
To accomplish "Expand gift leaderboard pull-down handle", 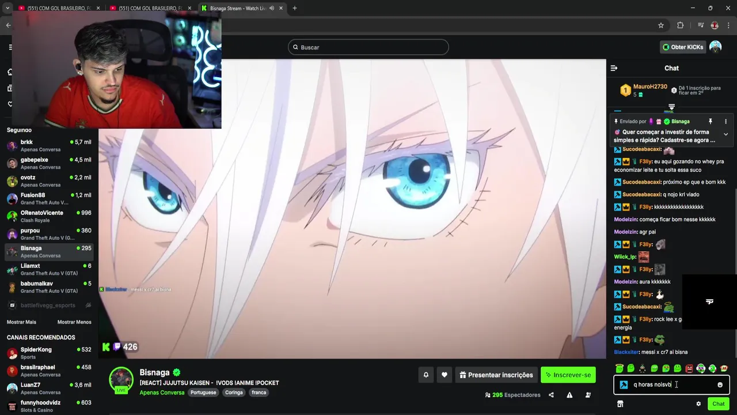I will [x=671, y=107].
